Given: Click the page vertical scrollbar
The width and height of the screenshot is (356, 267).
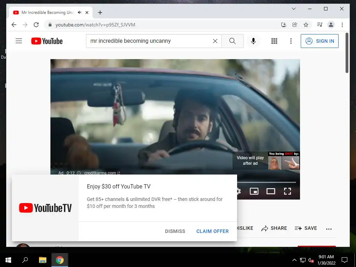Looking at the screenshot, I should coord(347,53).
